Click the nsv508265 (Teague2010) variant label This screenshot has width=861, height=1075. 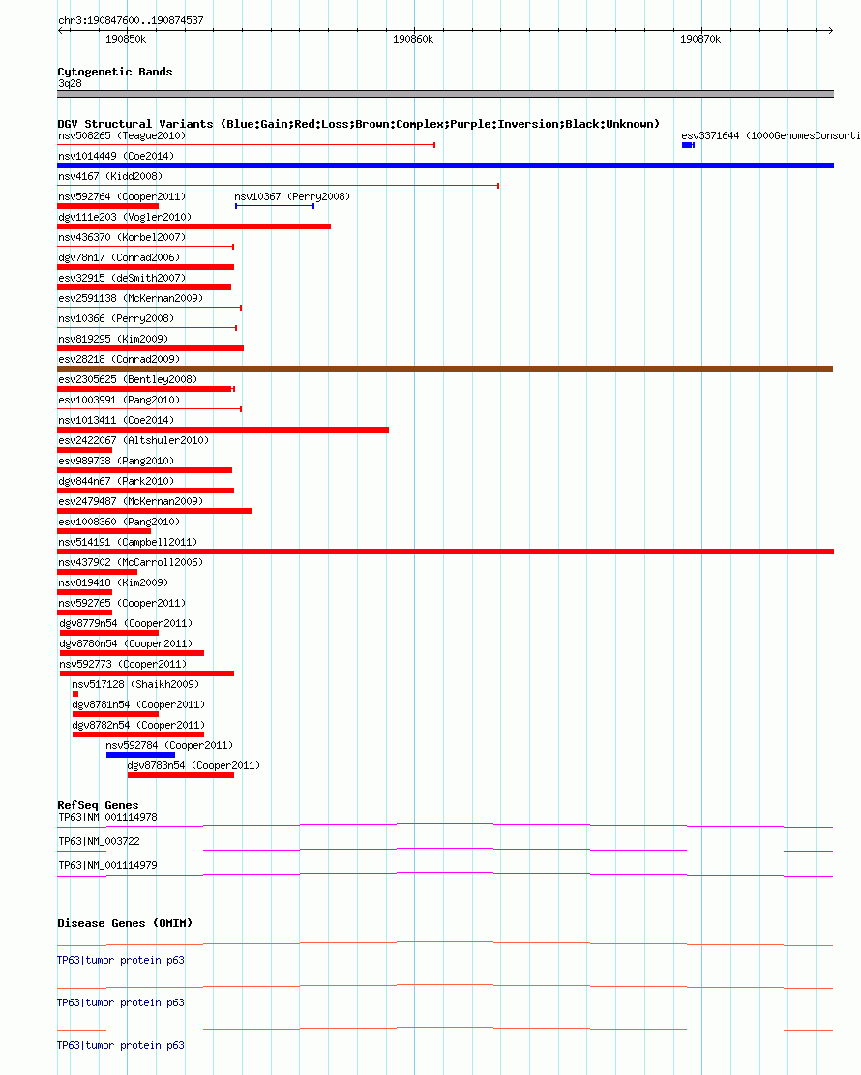pos(122,135)
